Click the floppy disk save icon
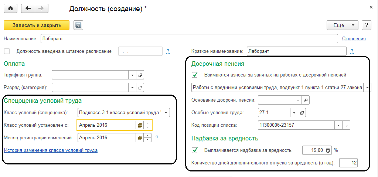This screenshot has height=177, width=378. tap(78, 25)
